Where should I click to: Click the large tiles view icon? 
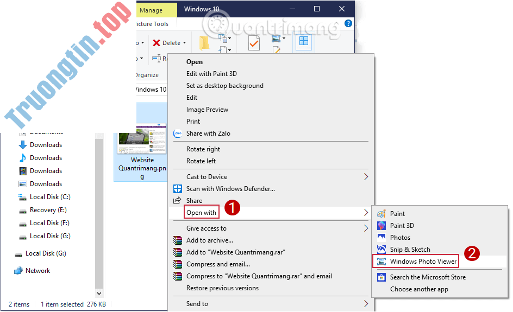(304, 41)
